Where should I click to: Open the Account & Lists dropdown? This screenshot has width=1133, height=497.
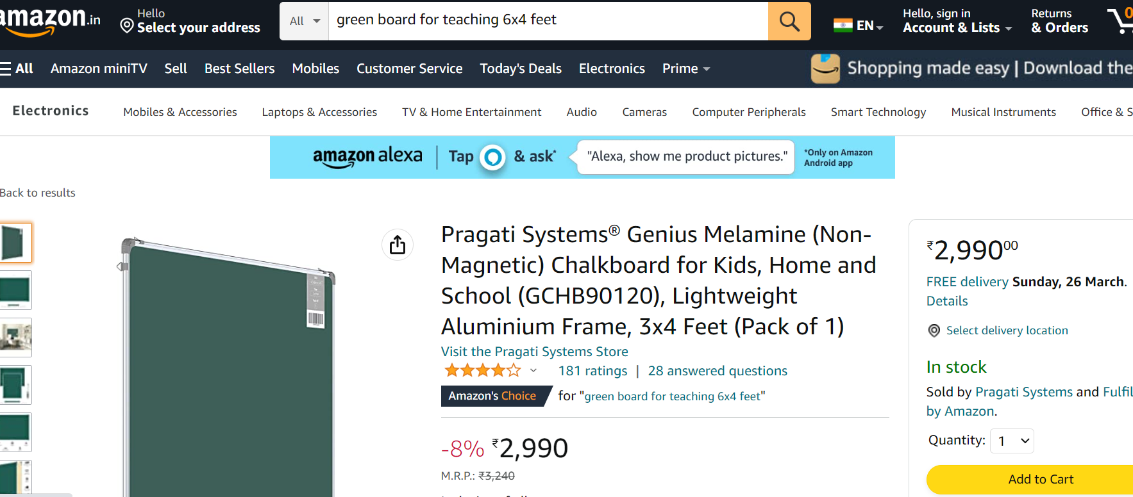point(957,21)
